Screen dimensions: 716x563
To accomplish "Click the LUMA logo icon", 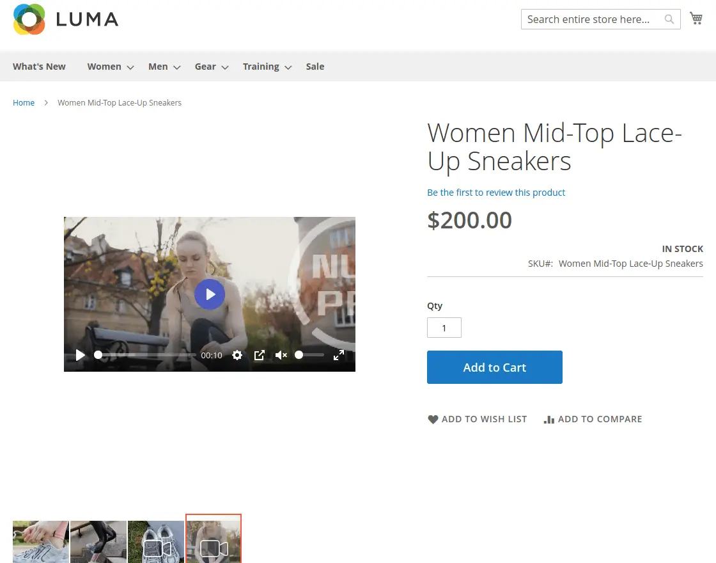I will (x=29, y=19).
